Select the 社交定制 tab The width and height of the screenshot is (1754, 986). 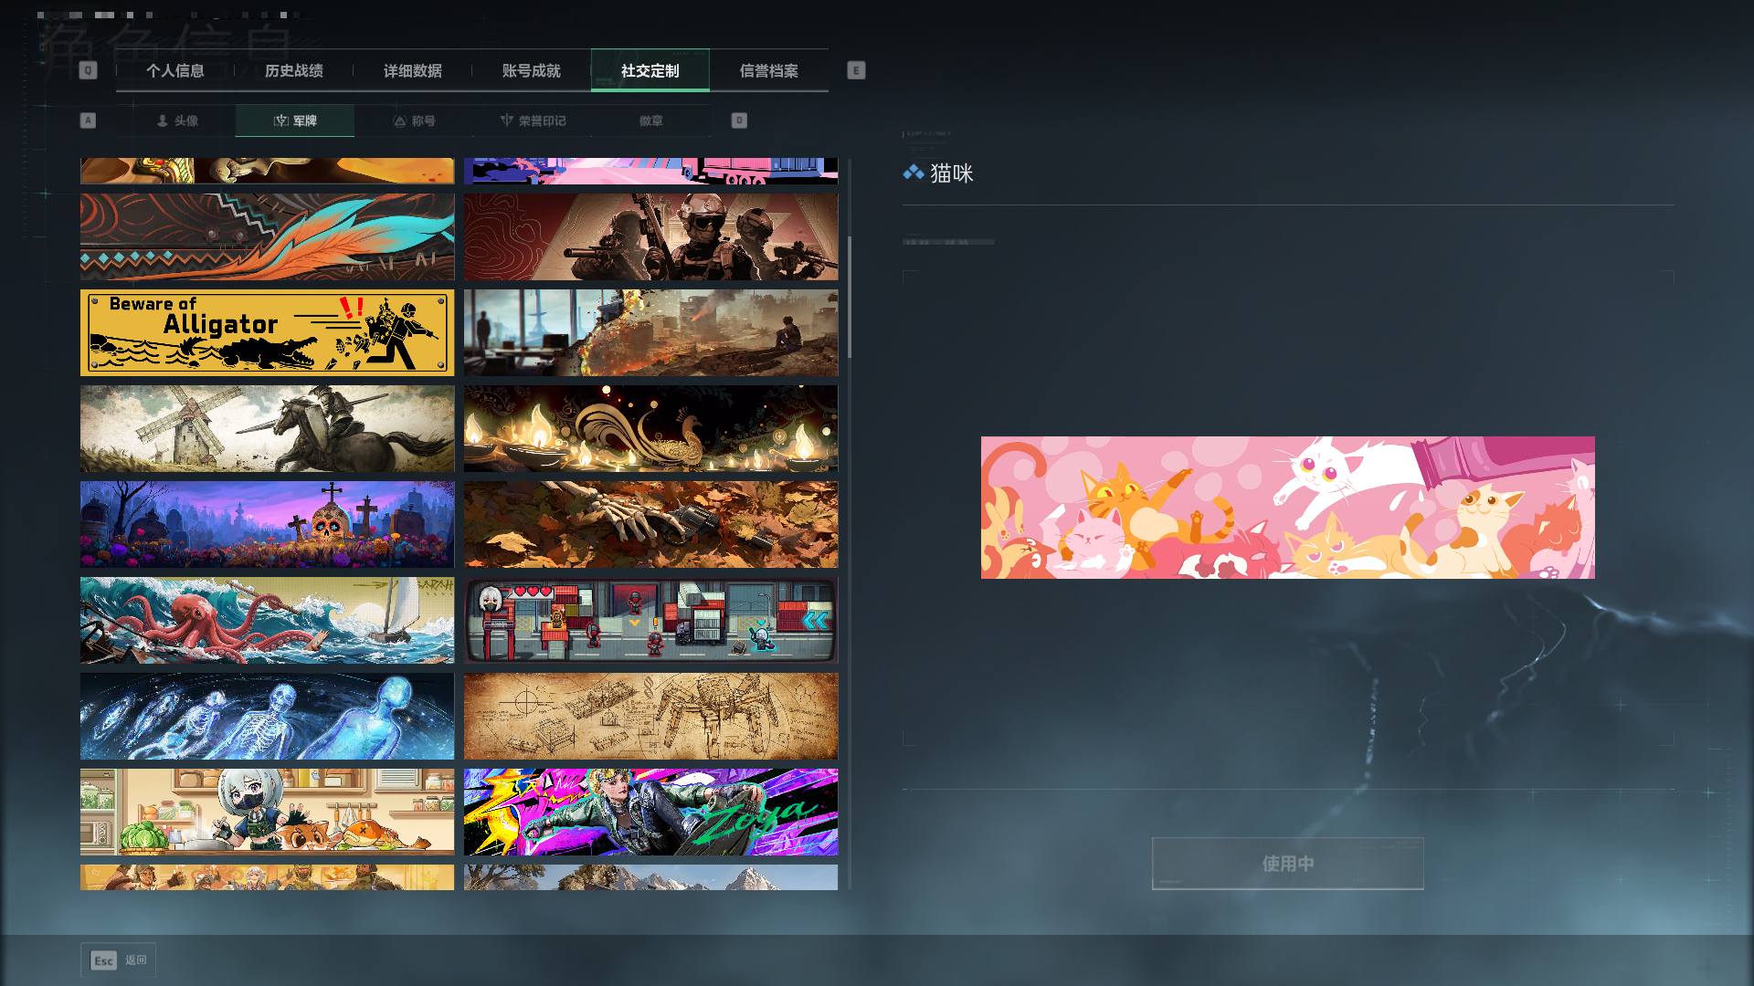click(650, 70)
